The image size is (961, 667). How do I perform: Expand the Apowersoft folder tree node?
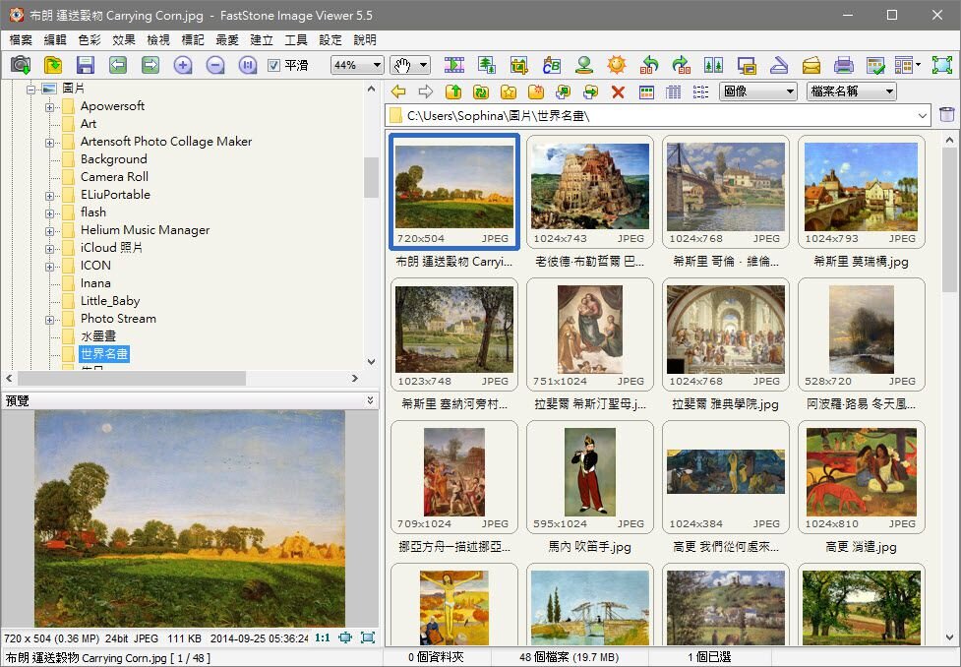point(49,107)
